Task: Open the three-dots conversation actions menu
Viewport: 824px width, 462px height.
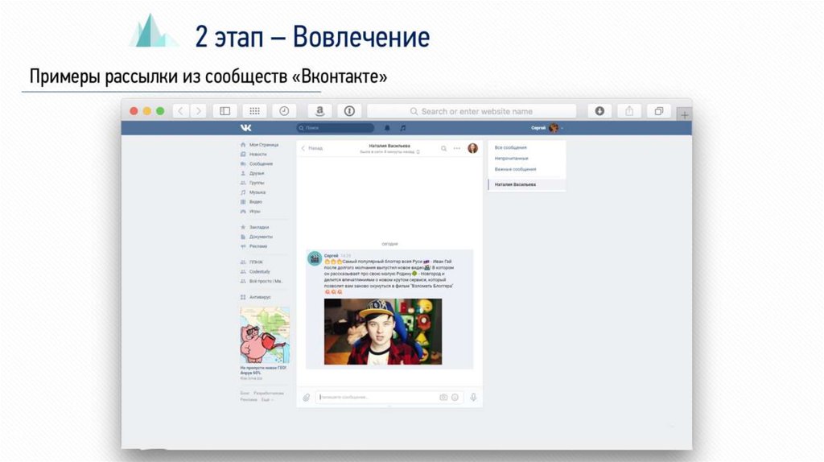Action: [457, 148]
